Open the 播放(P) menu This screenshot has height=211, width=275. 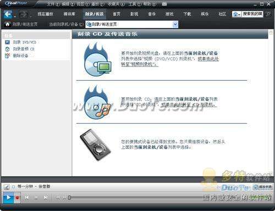[98, 4]
